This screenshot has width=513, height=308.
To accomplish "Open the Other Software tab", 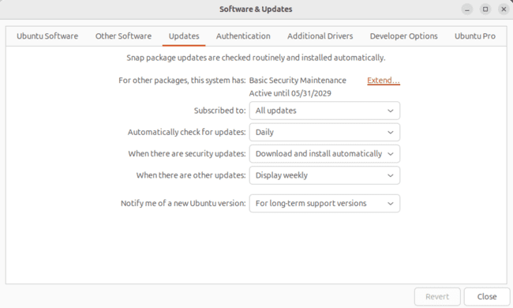I will coord(123,36).
